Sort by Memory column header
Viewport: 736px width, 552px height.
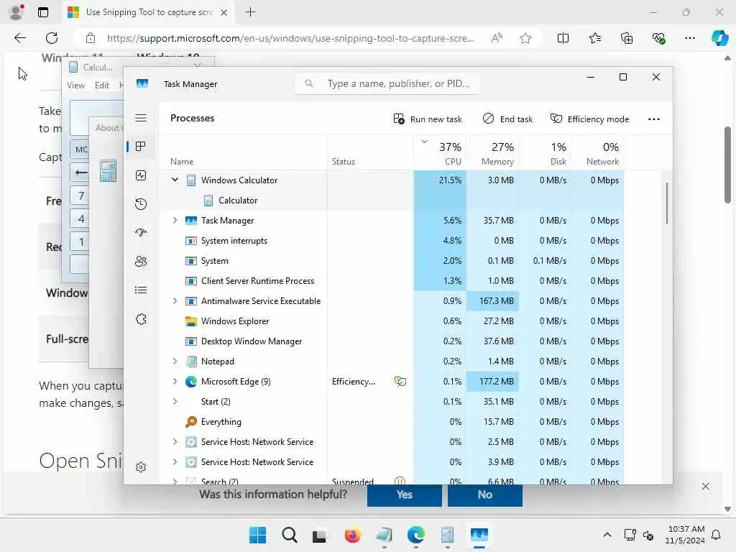point(492,153)
